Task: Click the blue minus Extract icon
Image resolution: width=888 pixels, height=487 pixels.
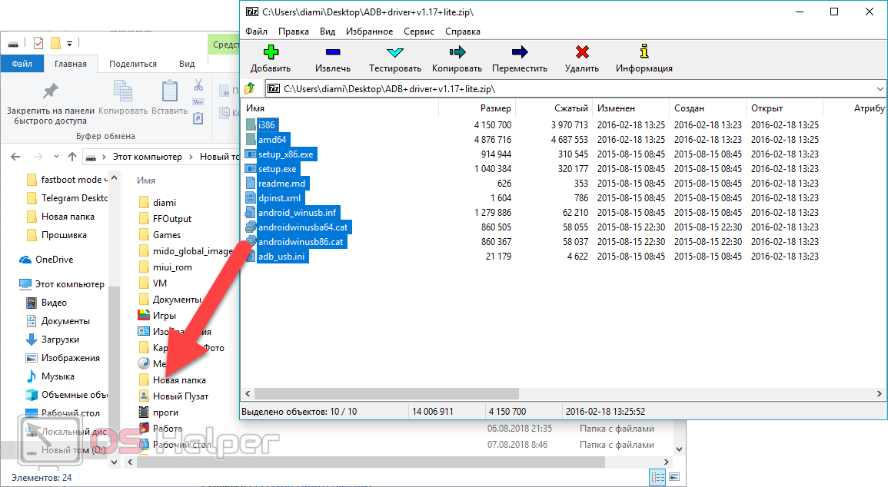Action: pyautogui.click(x=333, y=52)
